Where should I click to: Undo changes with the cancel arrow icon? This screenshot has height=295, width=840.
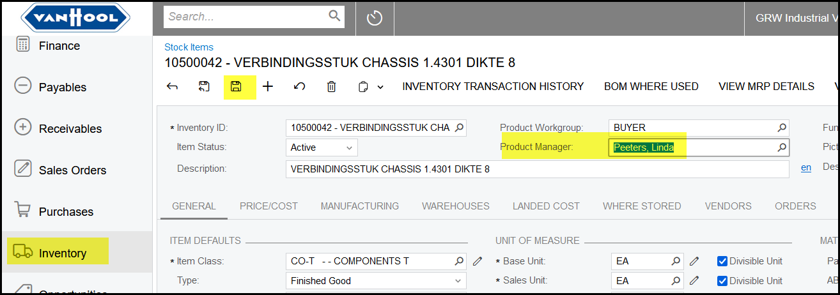pyautogui.click(x=299, y=87)
